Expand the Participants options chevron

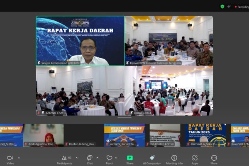coord(77,158)
